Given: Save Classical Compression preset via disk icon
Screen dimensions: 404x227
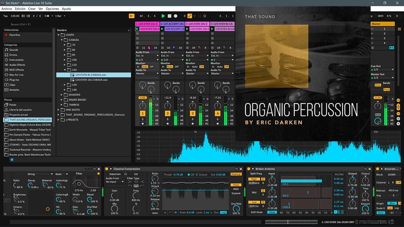Looking at the screenshot, I should tap(241, 169).
